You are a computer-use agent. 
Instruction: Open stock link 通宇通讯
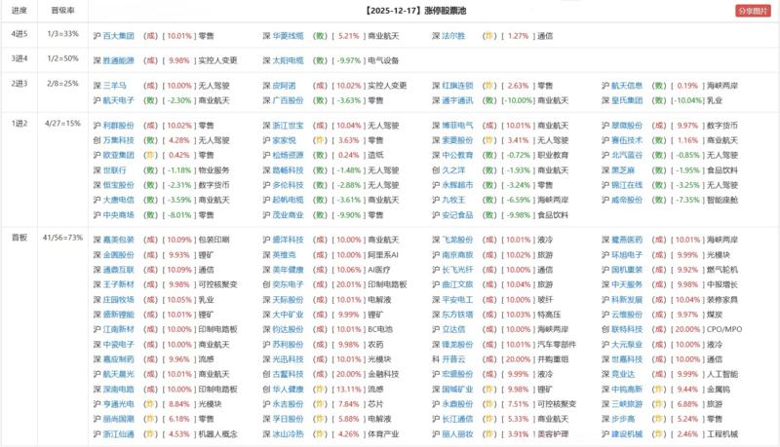click(x=457, y=100)
